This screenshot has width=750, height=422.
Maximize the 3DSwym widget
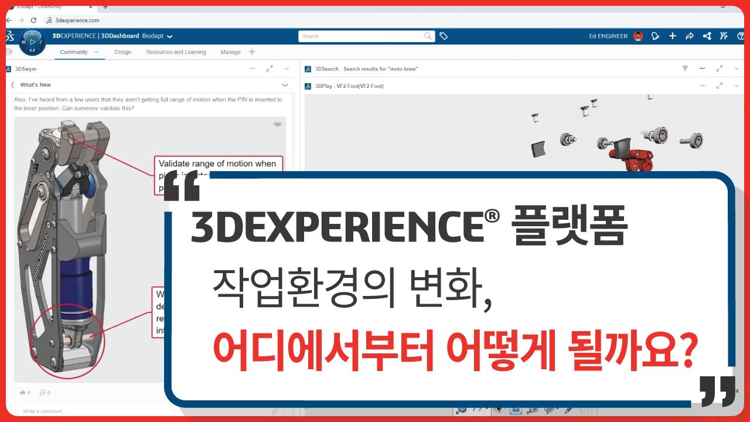click(x=270, y=69)
